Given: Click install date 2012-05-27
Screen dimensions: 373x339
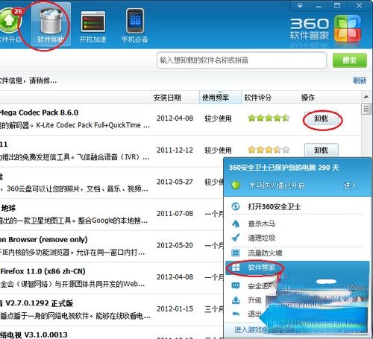Looking at the screenshot, I should tap(175, 182).
